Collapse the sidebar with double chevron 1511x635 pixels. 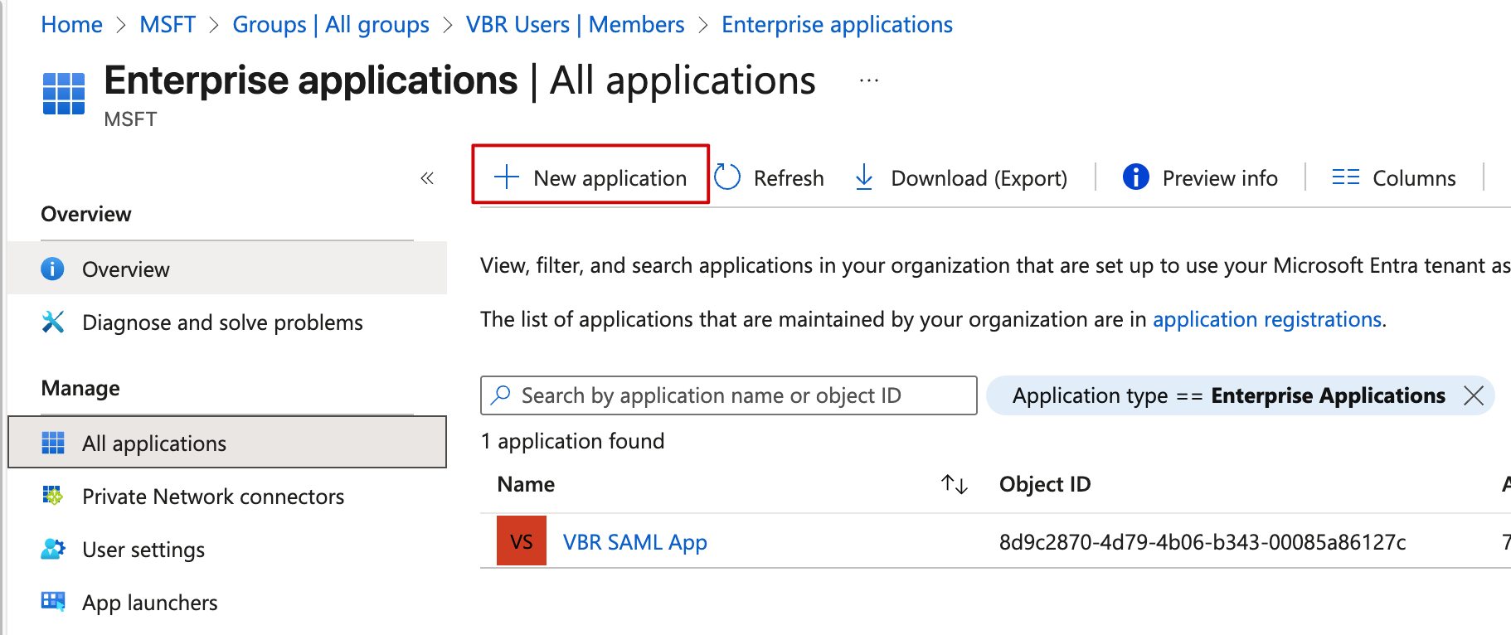pos(427,178)
